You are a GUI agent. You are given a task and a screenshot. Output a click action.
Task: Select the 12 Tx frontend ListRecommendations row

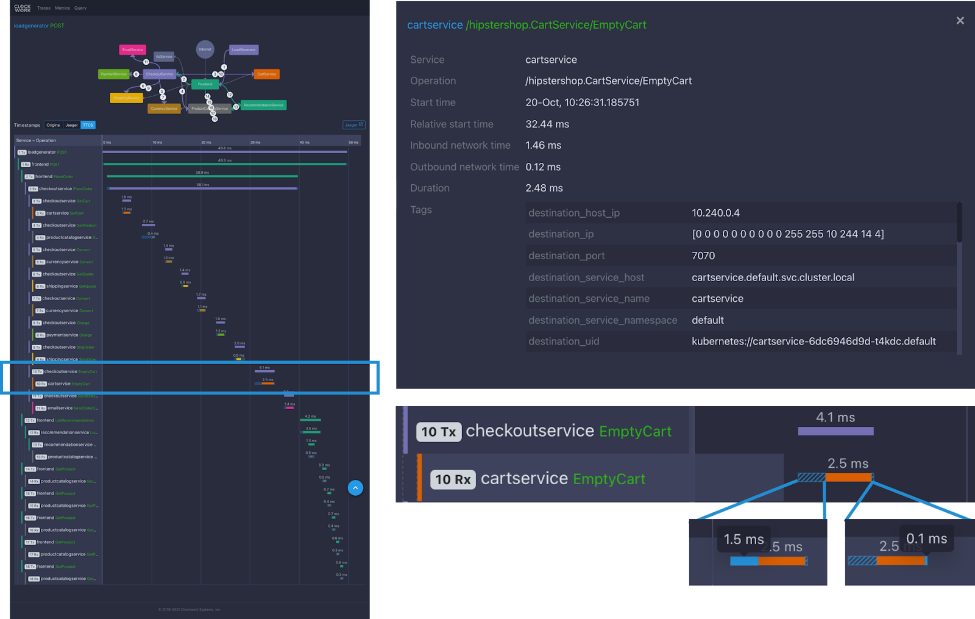62,421
